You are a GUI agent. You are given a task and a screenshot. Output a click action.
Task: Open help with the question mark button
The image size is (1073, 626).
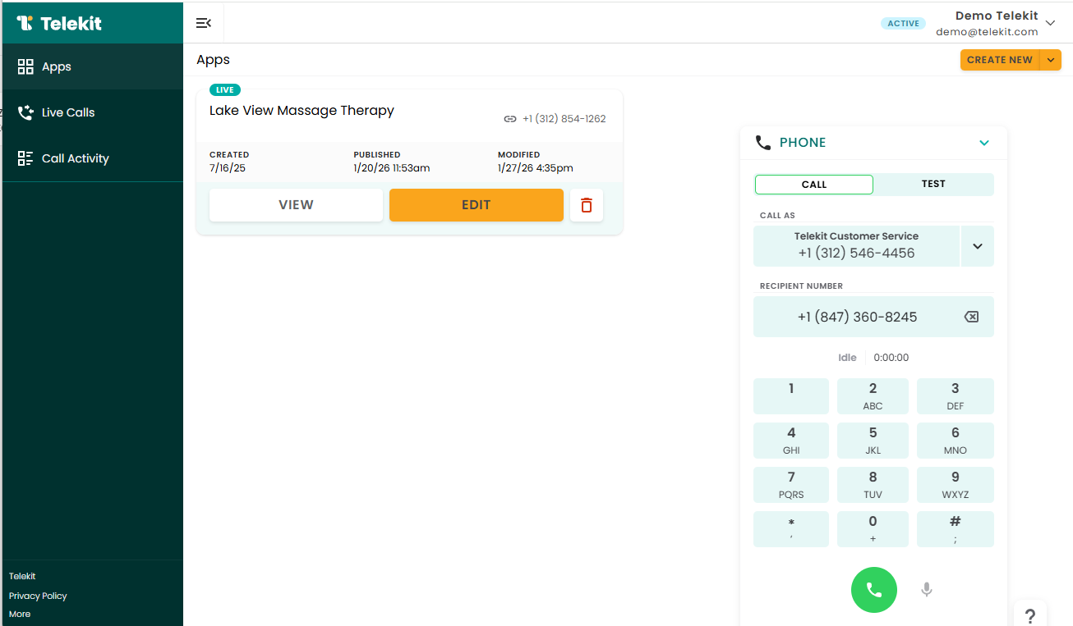coord(1030,615)
